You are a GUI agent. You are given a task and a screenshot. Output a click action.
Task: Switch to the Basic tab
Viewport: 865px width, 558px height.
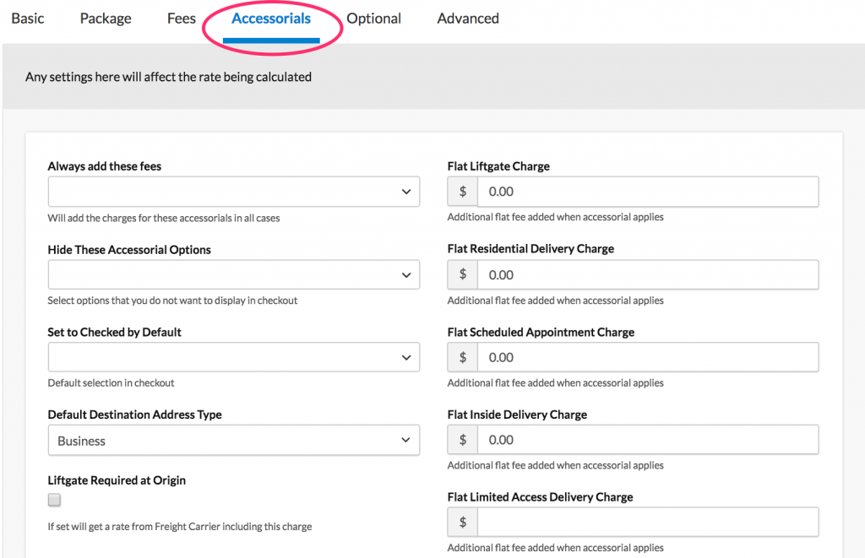(28, 19)
